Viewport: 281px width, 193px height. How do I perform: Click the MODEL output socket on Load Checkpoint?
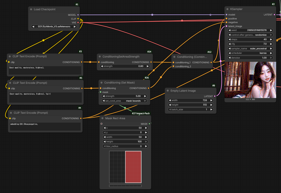click(78, 15)
